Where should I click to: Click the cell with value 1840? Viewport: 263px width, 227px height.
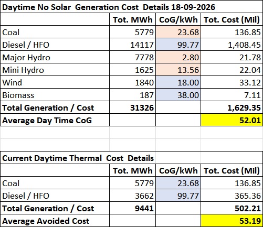click(133, 82)
